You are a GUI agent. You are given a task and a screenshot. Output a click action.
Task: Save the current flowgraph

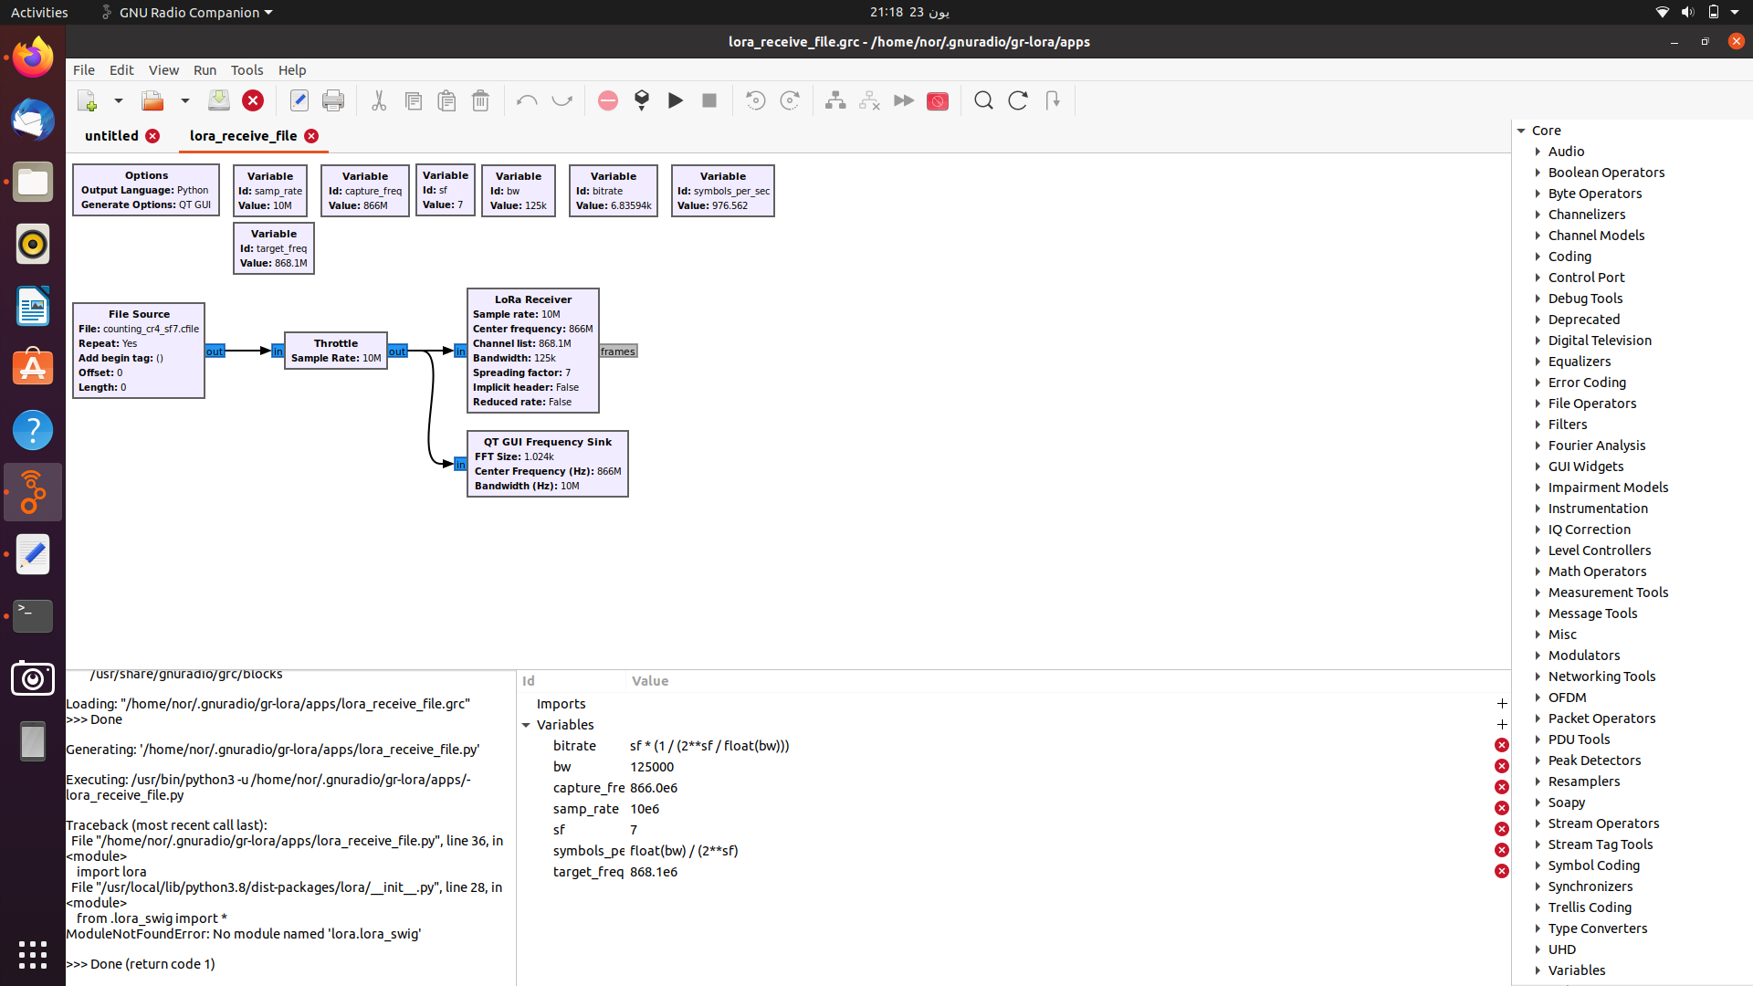point(219,100)
